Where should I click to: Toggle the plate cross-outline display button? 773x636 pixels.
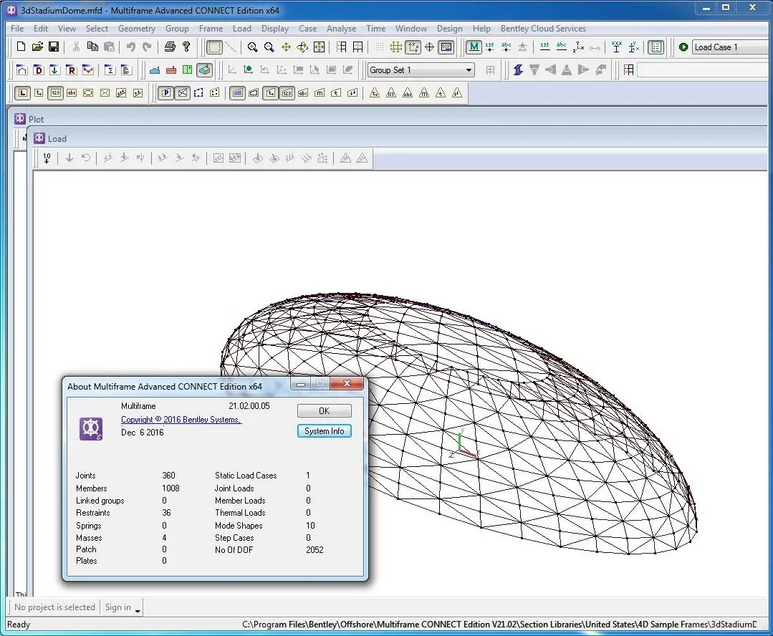point(183,92)
